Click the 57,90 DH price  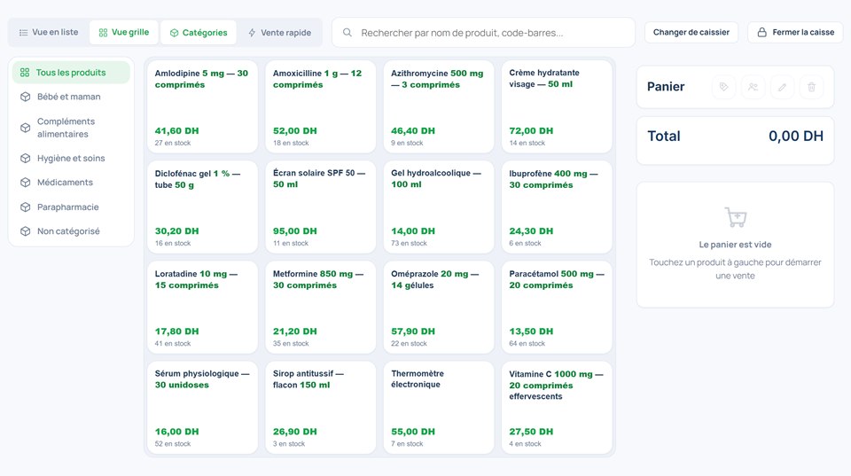pyautogui.click(x=413, y=332)
